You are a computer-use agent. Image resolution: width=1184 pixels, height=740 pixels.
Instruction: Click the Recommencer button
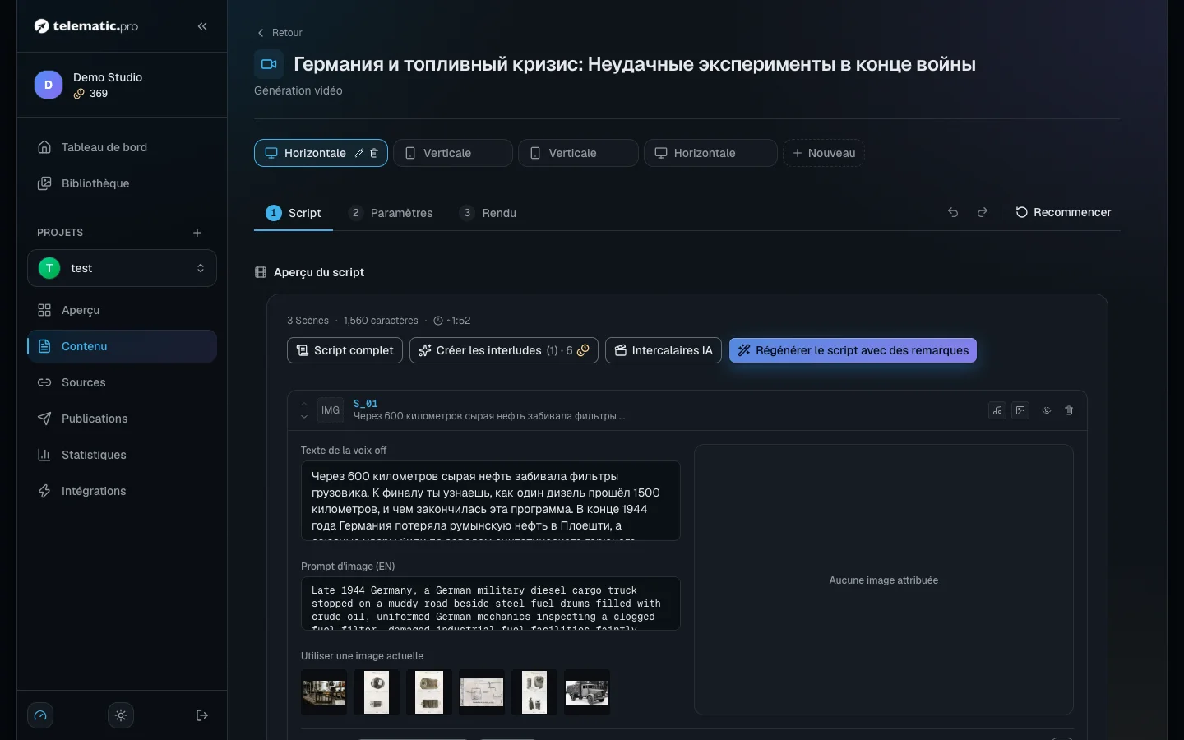pos(1063,212)
